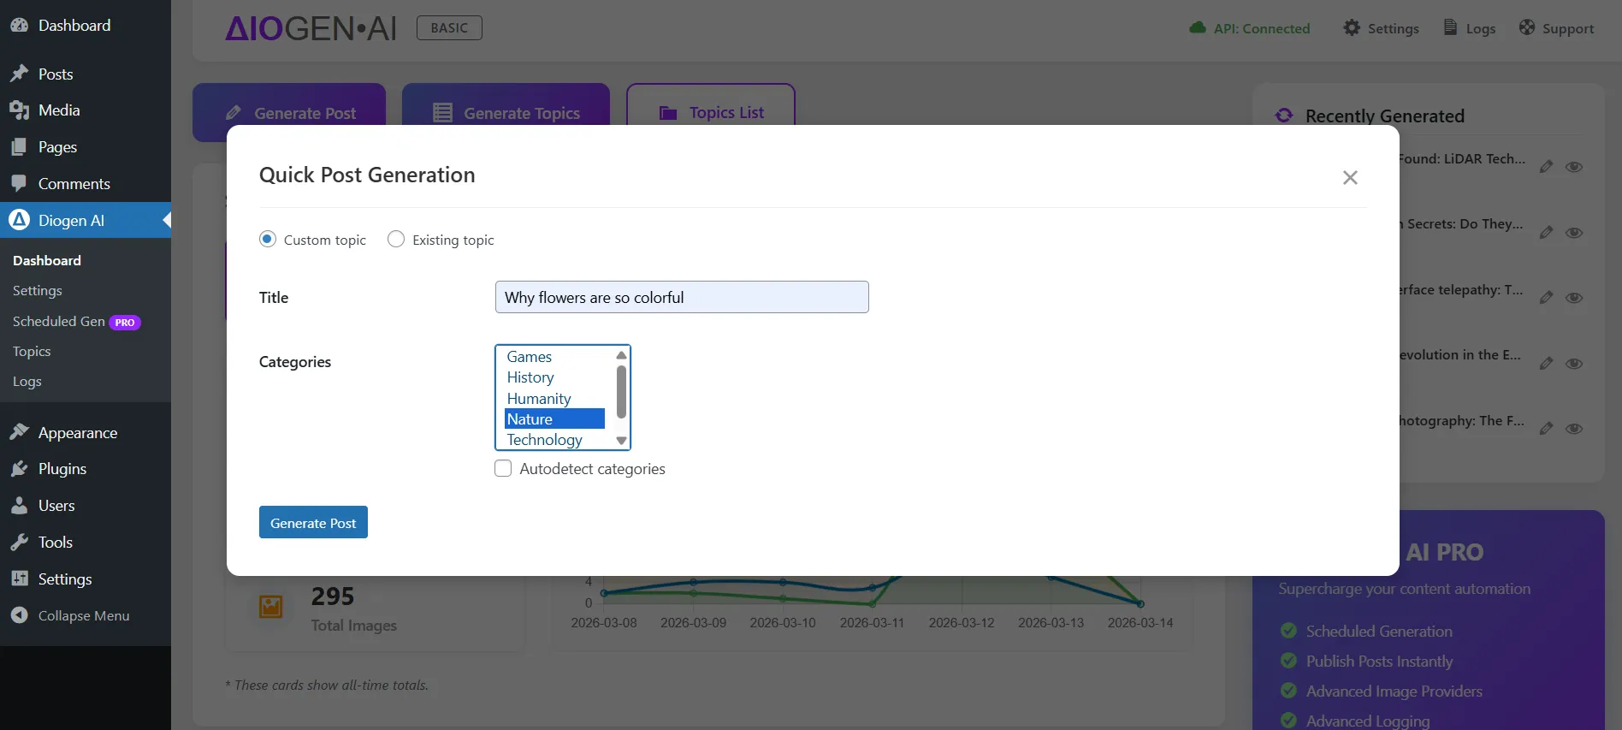Open Topics in Diogen AI submenu
This screenshot has width=1622, height=730.
[x=32, y=351]
